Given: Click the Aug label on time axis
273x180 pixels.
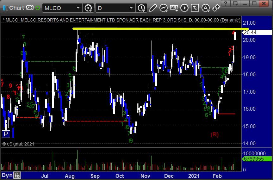Looking at the screenshot, I should pyautogui.click(x=70, y=176).
